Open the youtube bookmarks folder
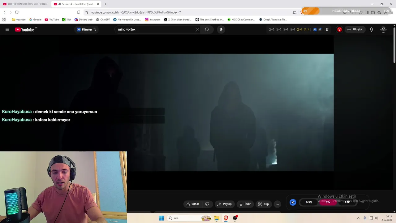This screenshot has width=396, height=223. click(19, 20)
